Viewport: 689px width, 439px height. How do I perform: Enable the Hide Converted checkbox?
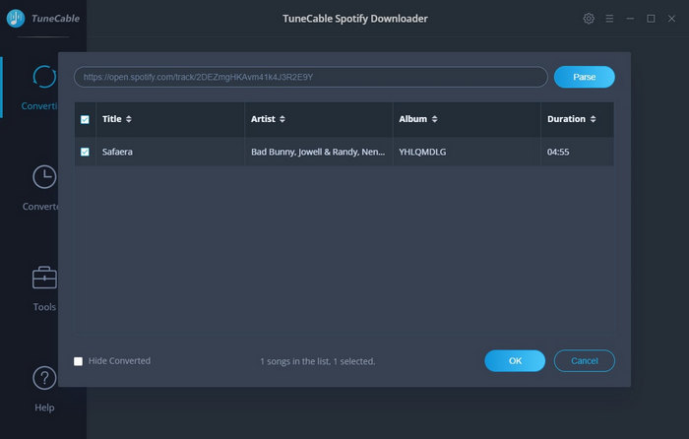click(x=78, y=361)
